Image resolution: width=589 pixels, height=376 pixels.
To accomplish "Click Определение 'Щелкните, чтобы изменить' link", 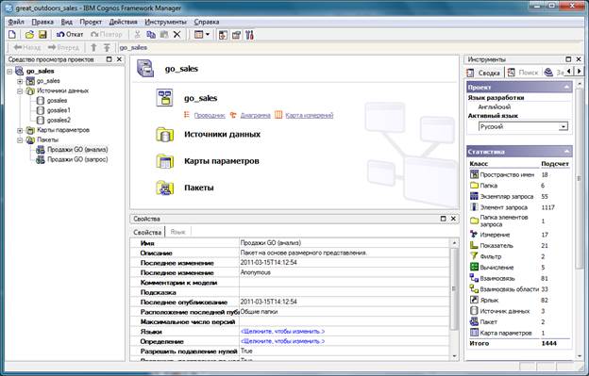I will (282, 341).
